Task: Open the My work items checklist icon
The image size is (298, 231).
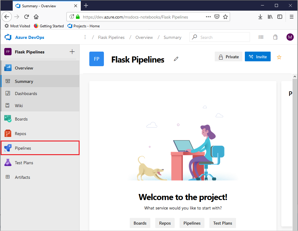Action: coord(261,37)
